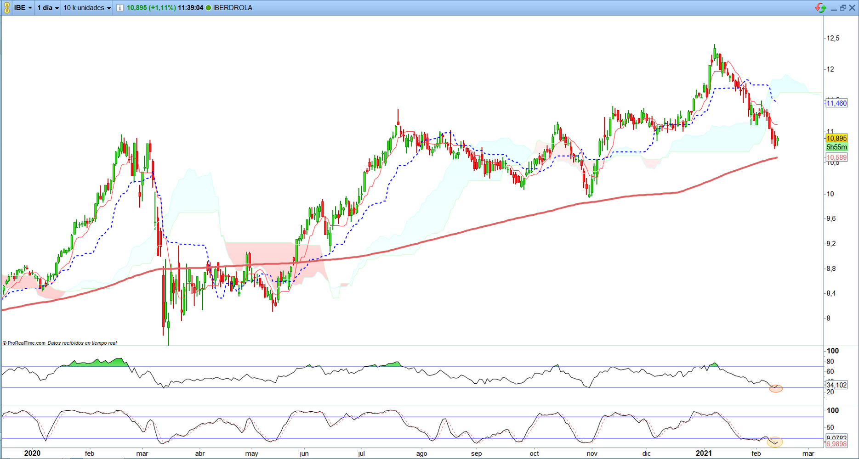Click the time '11:39:04' in the header
The height and width of the screenshot is (459, 859).
[x=190, y=8]
